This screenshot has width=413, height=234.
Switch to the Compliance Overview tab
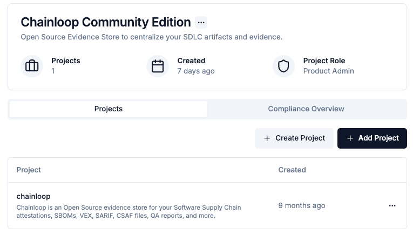point(306,109)
